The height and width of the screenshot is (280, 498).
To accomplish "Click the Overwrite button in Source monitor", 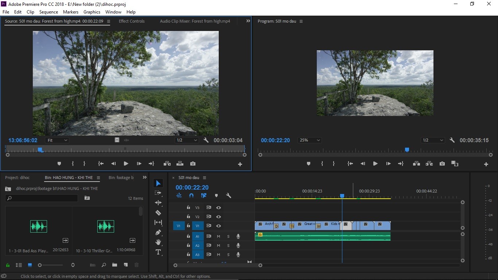I will click(180, 164).
